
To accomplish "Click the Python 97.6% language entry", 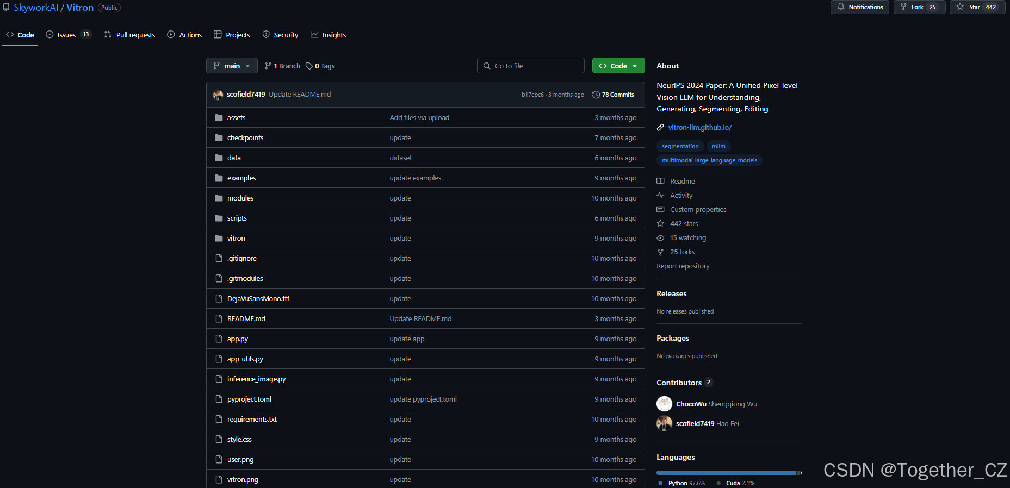I will point(681,483).
